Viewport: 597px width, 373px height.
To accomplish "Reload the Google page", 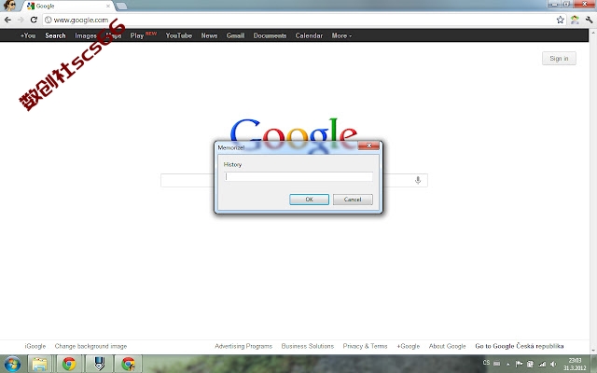I will [x=34, y=20].
